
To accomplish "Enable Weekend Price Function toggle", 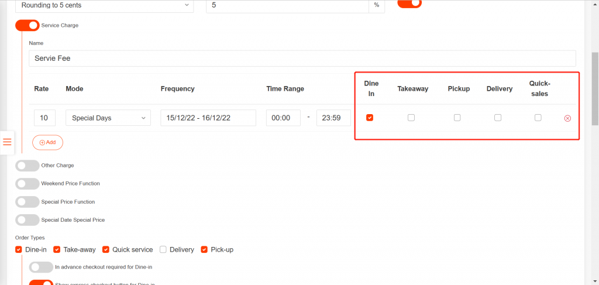I will 27,184.
